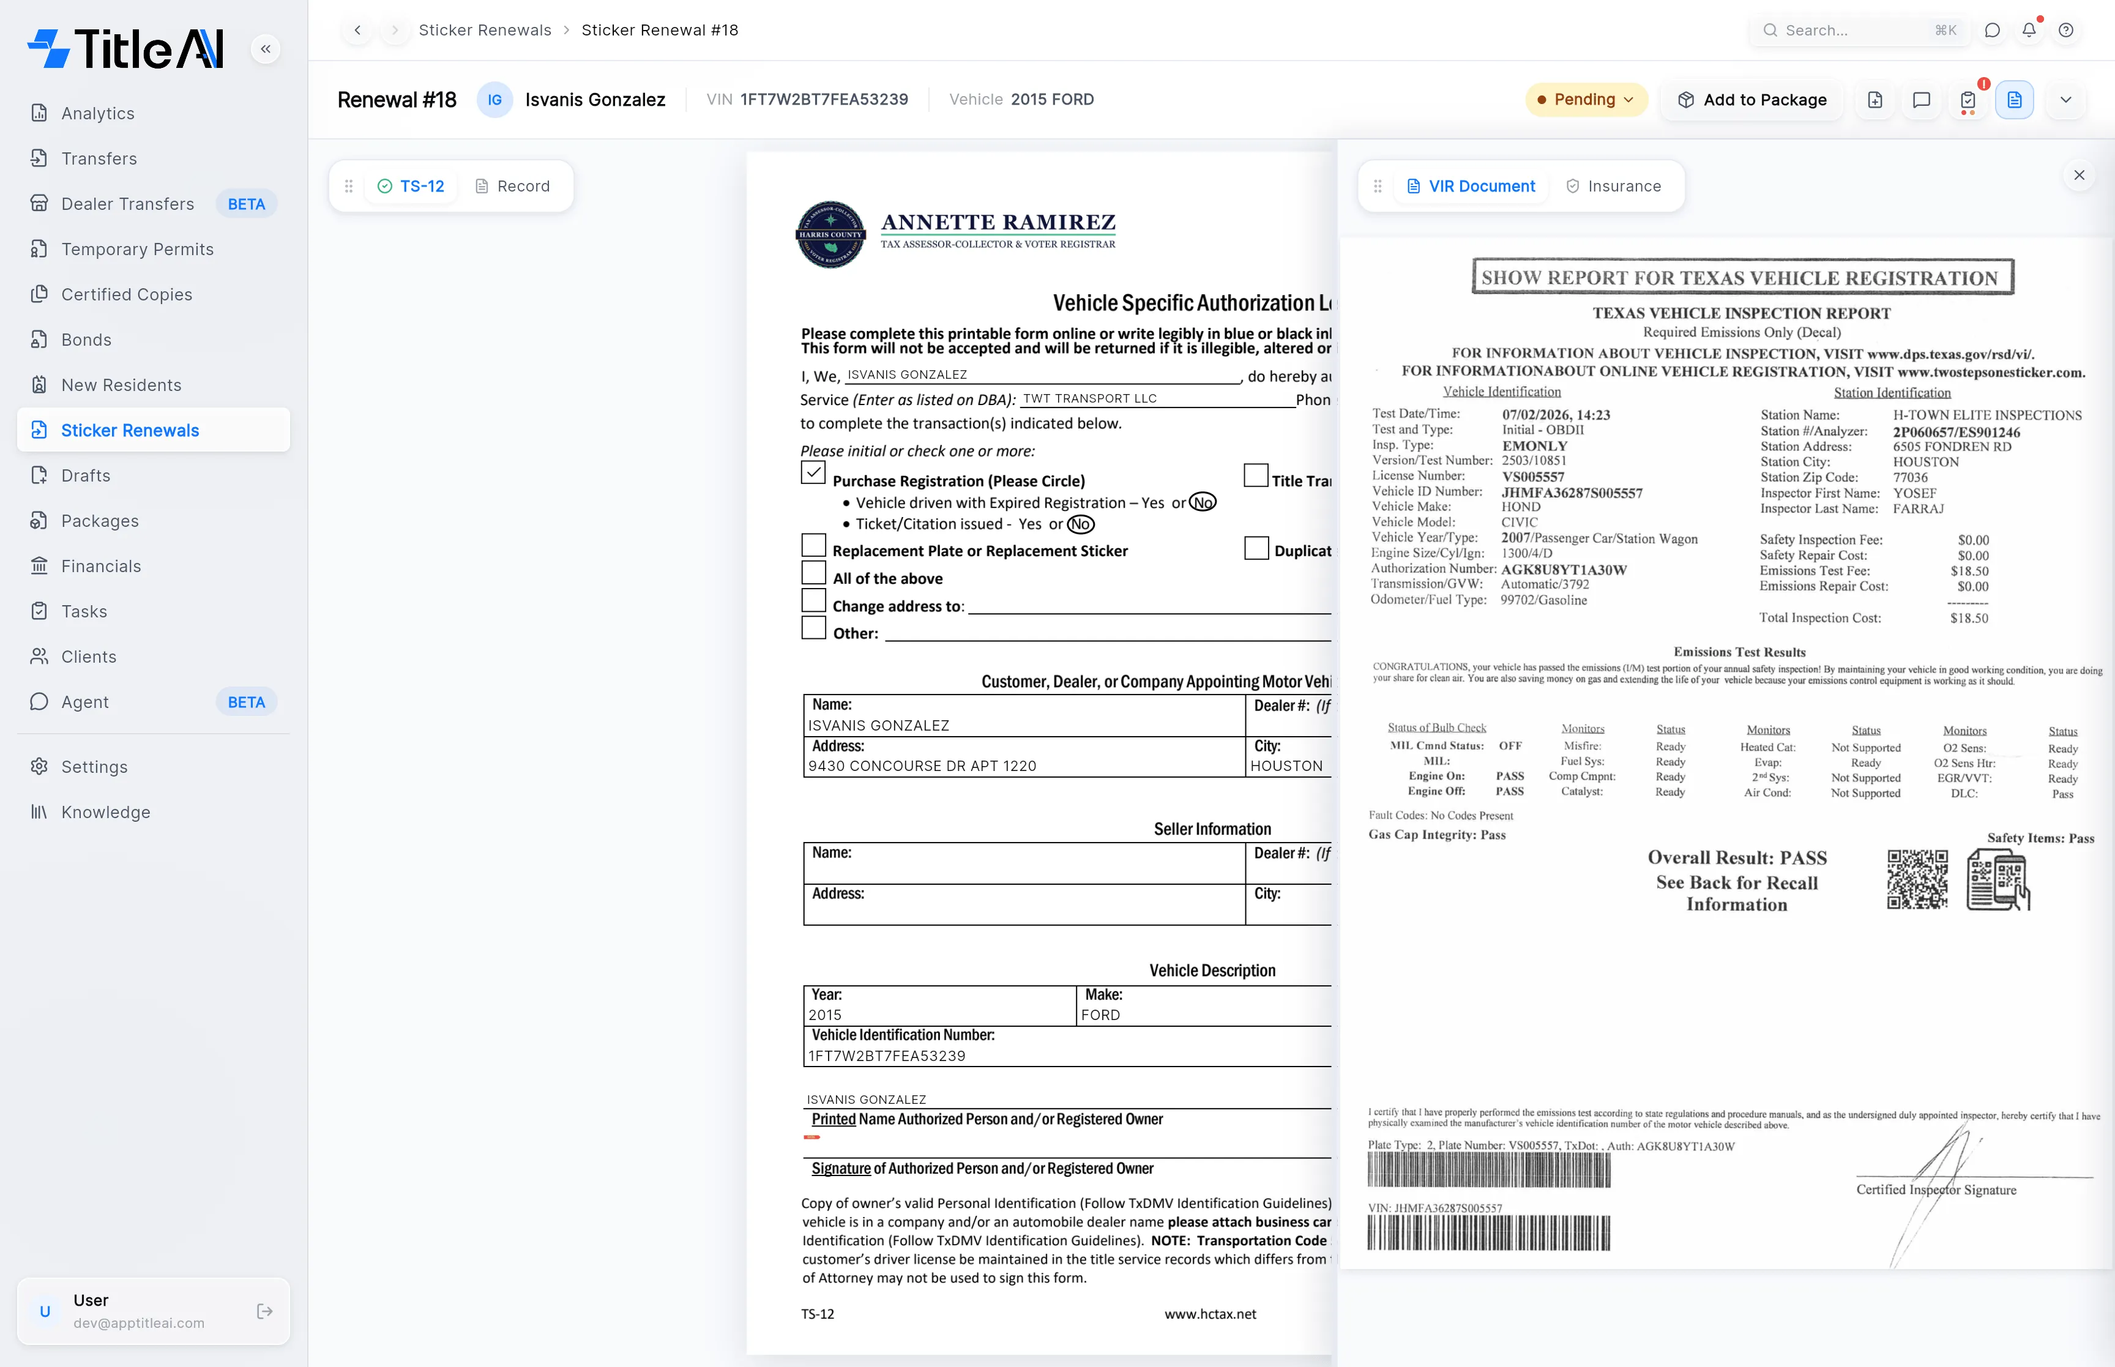Click Sticker Renewals breadcrumb link

coord(485,30)
